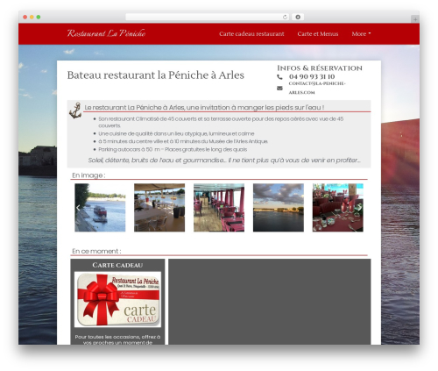The height and width of the screenshot is (371, 438).
Task: Click the 'Parking autocars à 50 m' bullet
Action: tap(173, 149)
